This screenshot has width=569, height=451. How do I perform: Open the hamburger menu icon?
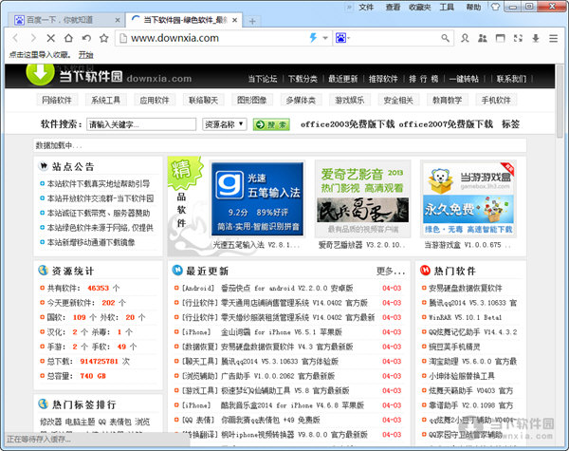point(553,38)
